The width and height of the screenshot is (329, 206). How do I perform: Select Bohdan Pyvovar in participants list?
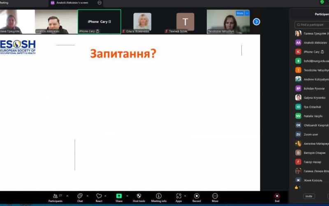(314, 89)
